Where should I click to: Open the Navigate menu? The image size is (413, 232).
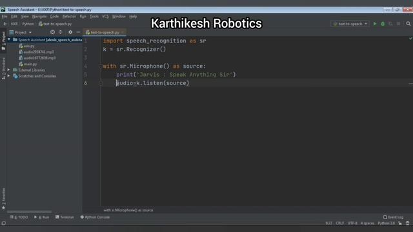click(x=39, y=16)
